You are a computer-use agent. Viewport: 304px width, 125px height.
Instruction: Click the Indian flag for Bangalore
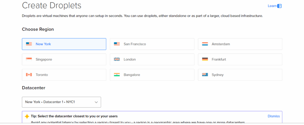(117, 75)
